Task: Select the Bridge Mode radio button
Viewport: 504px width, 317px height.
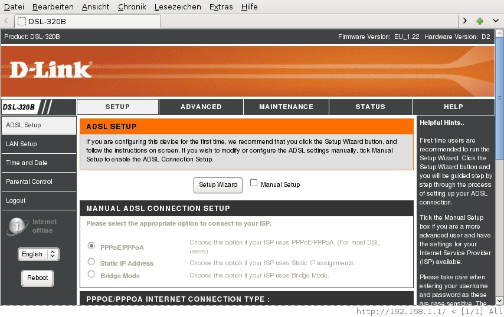Action: coord(91,274)
